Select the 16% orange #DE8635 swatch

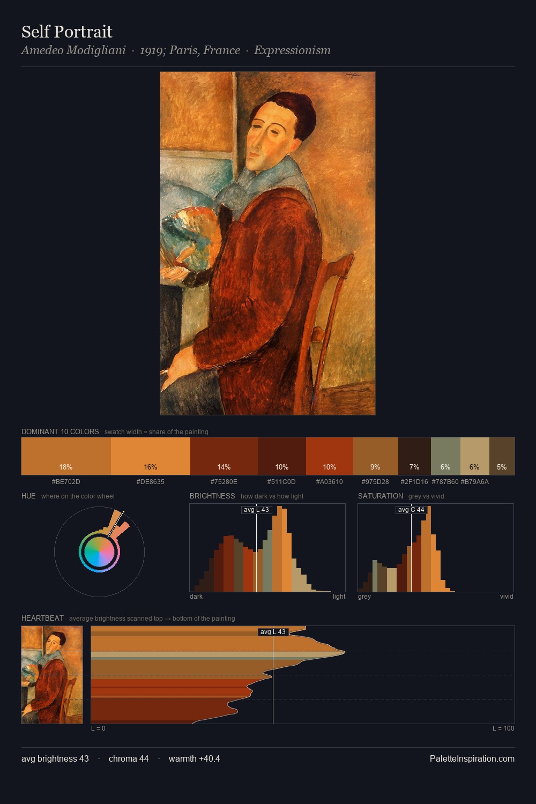point(151,456)
